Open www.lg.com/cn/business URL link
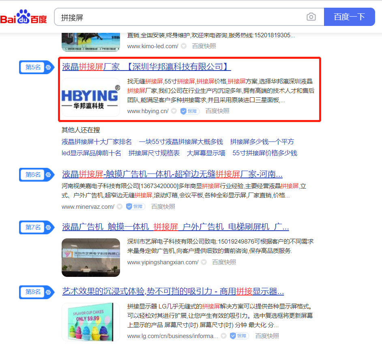Screen dimensions: 382x347 tap(172, 336)
